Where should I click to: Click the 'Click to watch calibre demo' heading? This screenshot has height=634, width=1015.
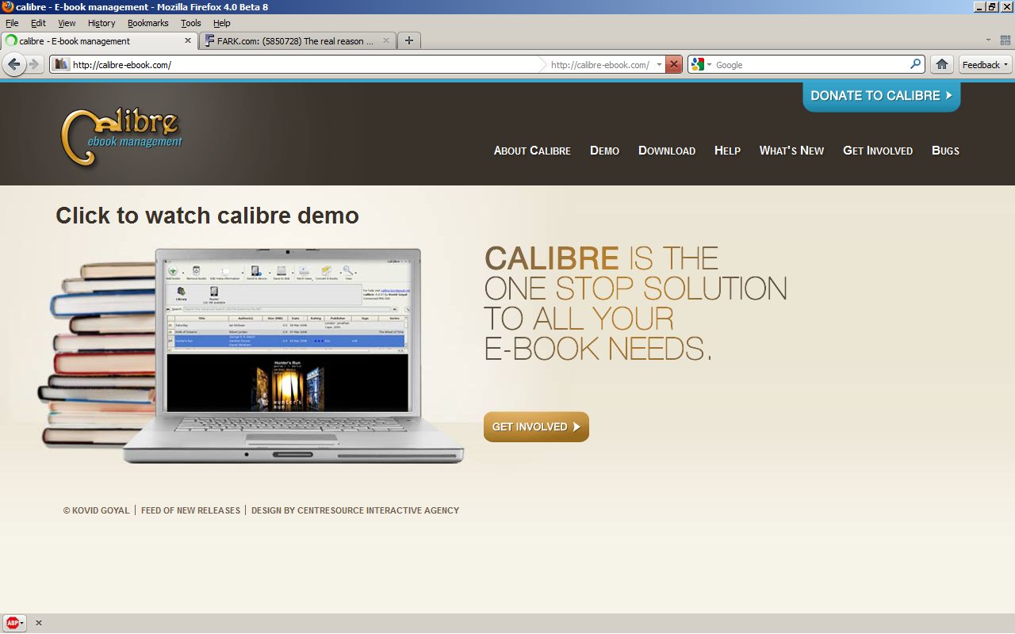(207, 216)
